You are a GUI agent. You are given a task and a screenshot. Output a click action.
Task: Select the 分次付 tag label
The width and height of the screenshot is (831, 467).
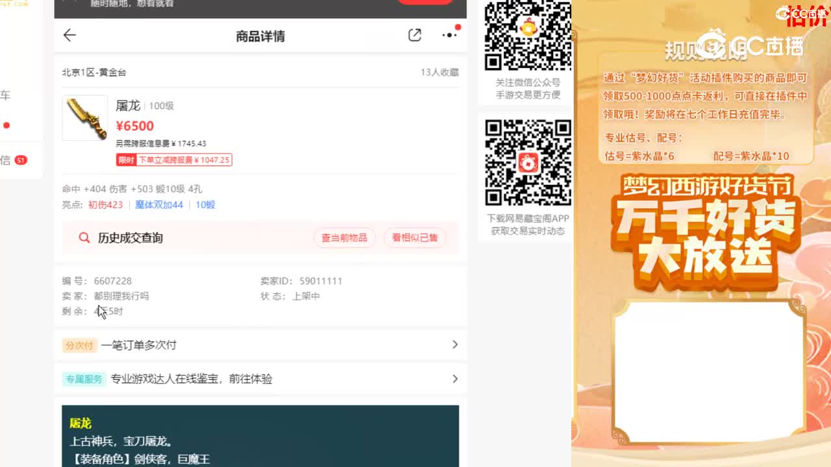point(80,345)
